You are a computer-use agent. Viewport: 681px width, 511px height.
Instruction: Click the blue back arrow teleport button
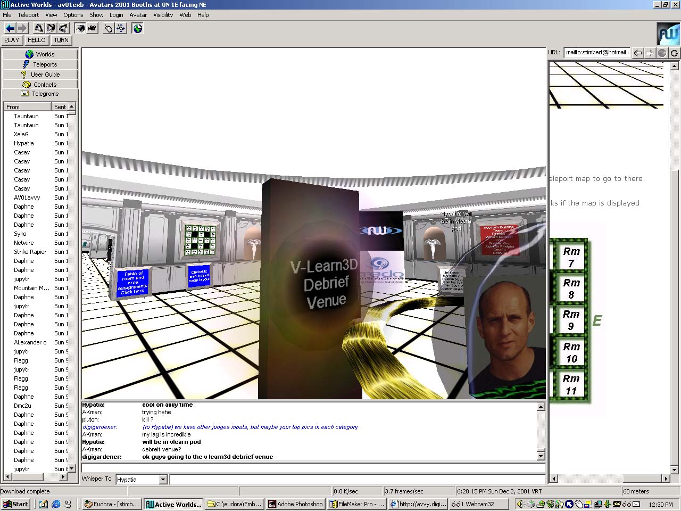tap(10, 28)
